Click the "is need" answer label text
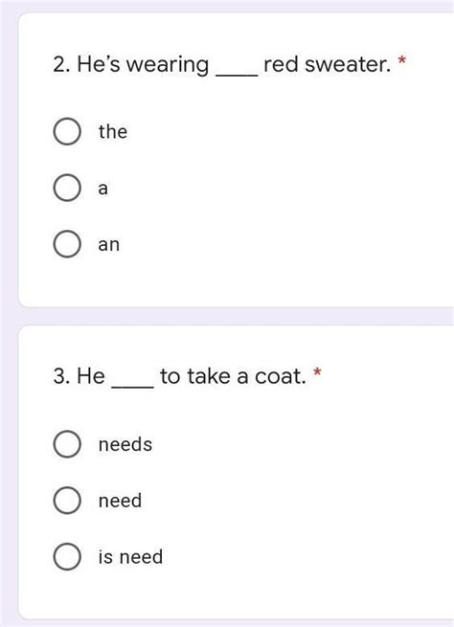The width and height of the screenshot is (454, 627). tap(130, 556)
